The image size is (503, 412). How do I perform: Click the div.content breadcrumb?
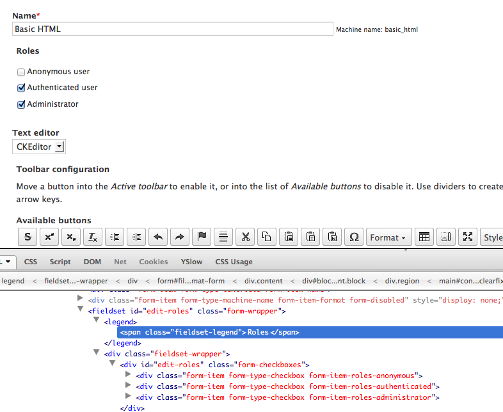264,281
